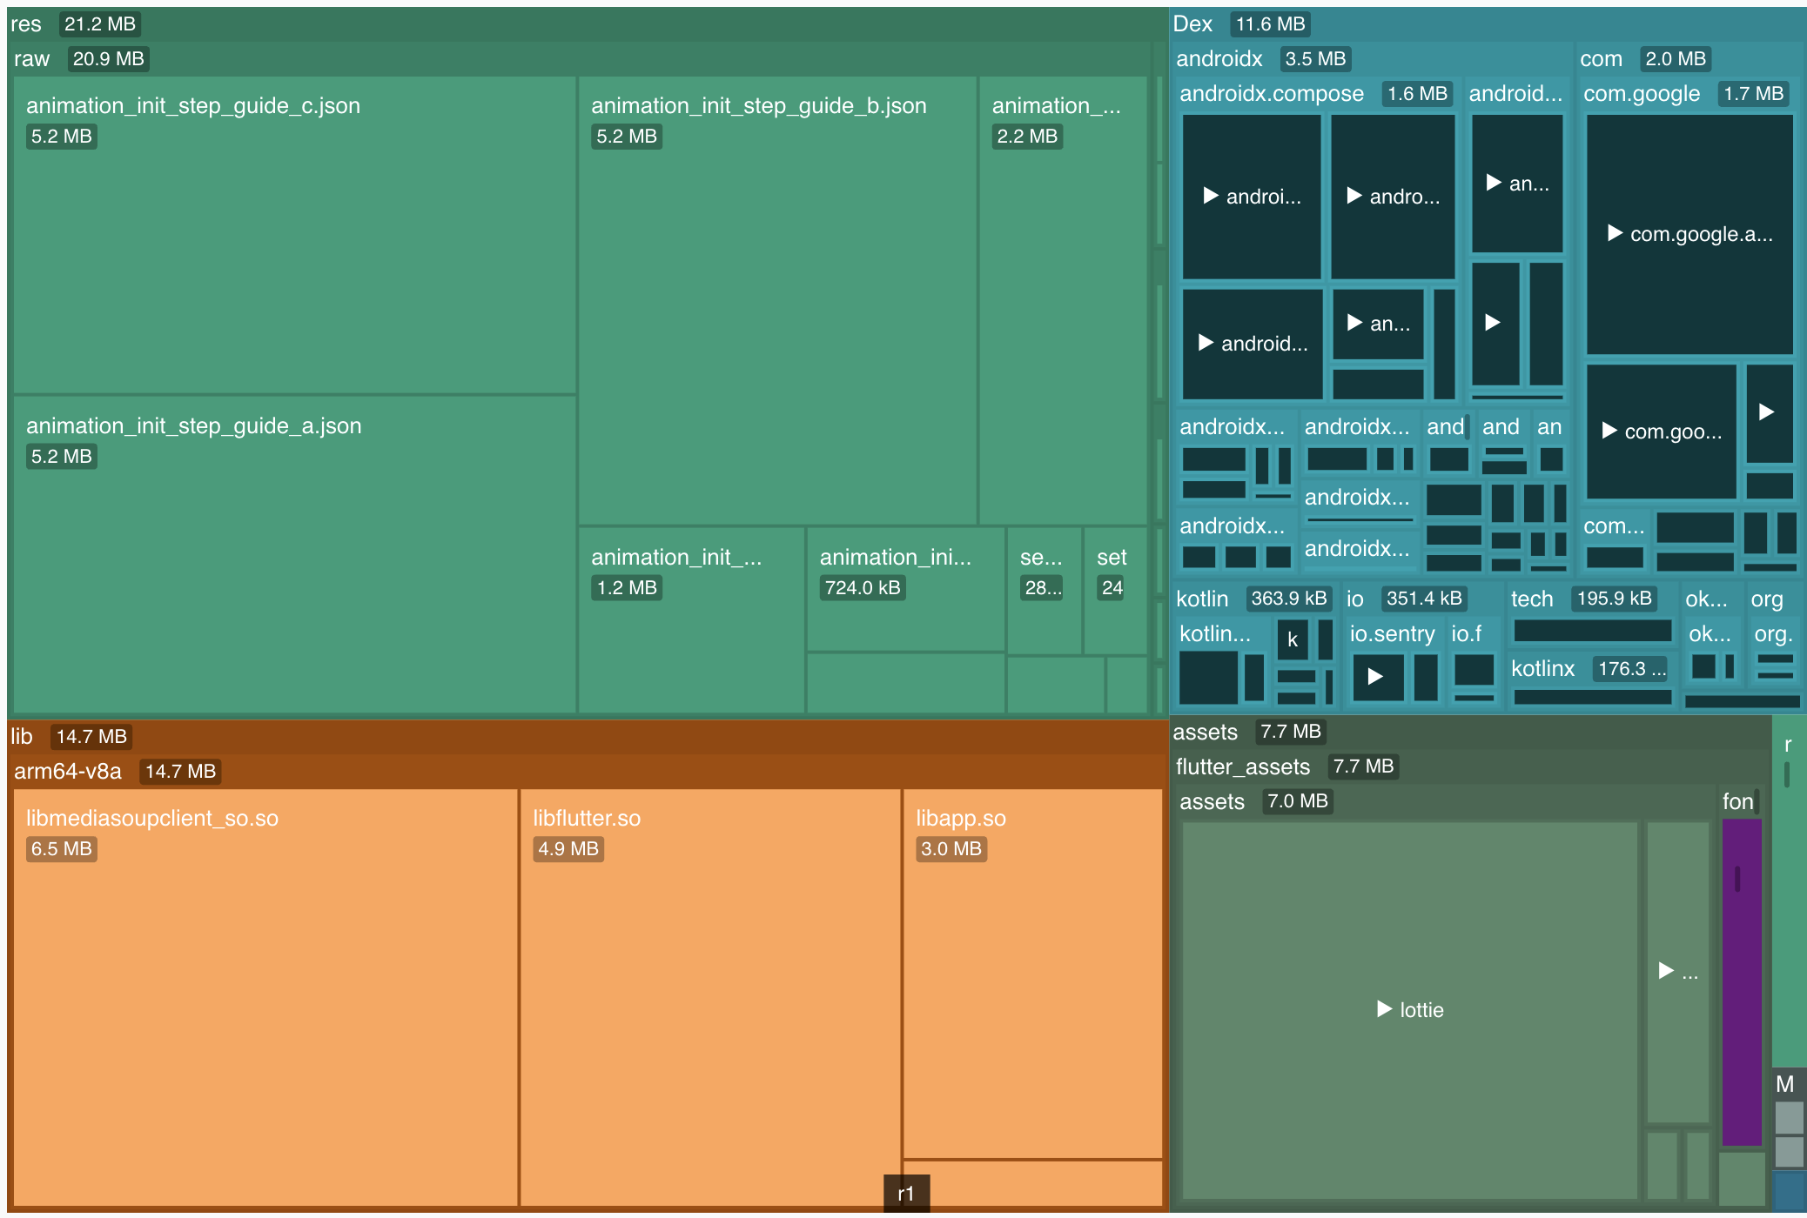
Task: Select the tech 195.9 kB package block
Action: pos(1534,599)
